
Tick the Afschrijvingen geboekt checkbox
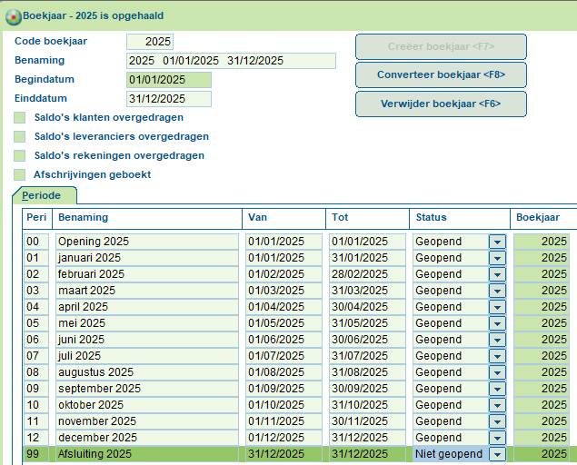[x=20, y=174]
